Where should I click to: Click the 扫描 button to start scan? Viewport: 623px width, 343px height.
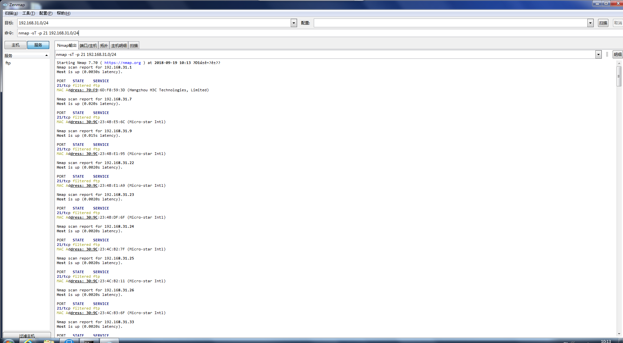[603, 23]
